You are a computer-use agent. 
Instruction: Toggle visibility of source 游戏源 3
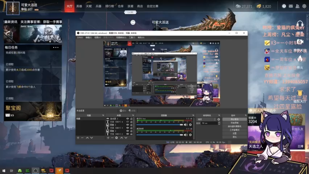(x=127, y=119)
